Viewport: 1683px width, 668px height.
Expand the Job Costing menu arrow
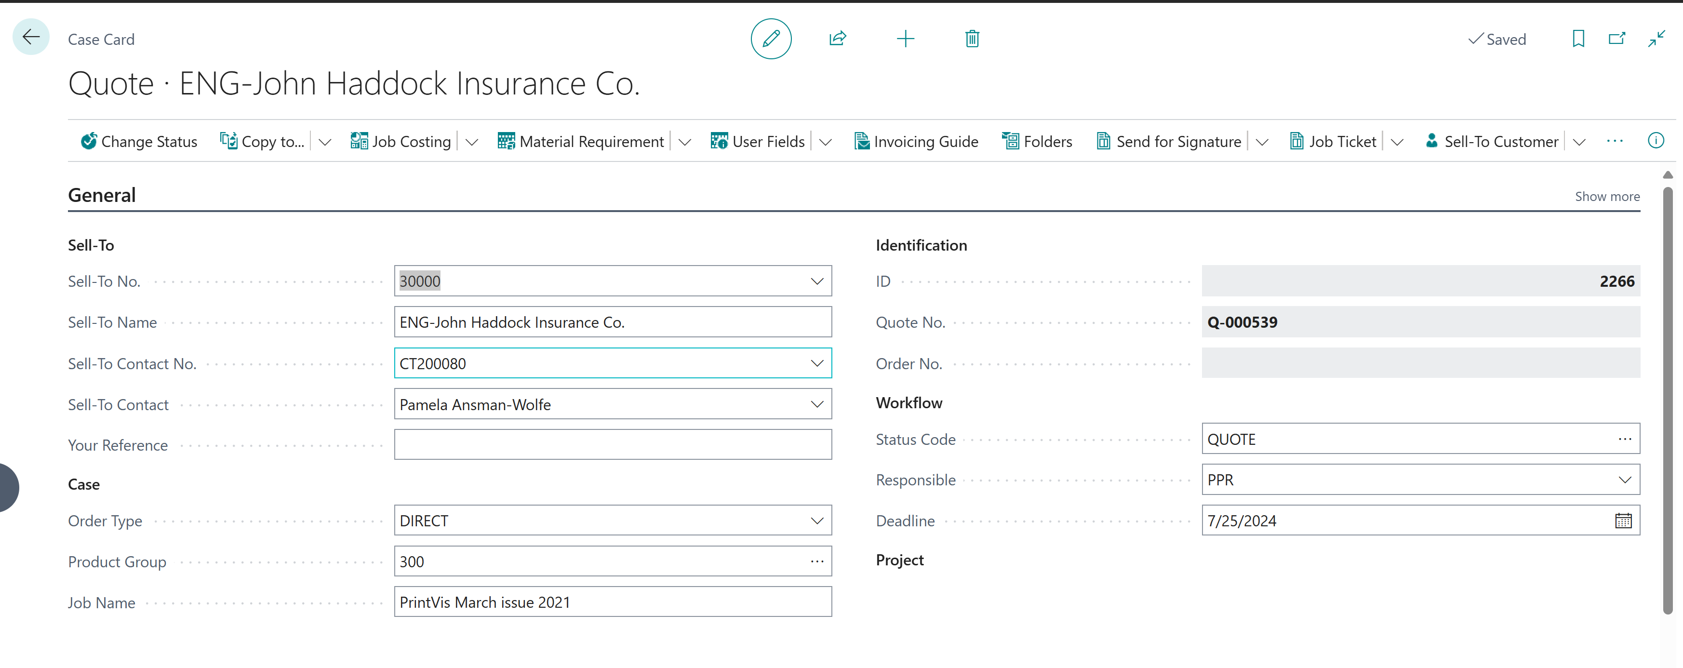[472, 142]
